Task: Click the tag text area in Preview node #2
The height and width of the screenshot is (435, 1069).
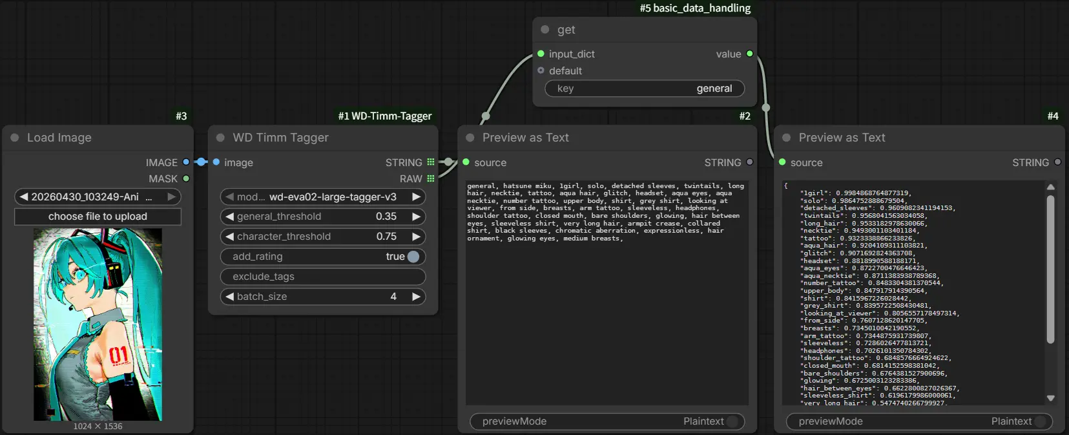Action: (x=607, y=293)
